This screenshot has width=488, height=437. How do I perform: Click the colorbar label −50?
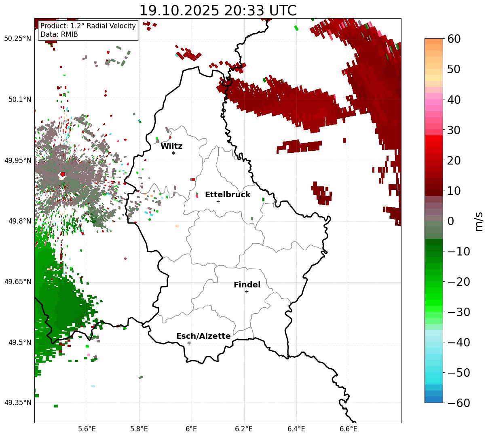pos(458,372)
